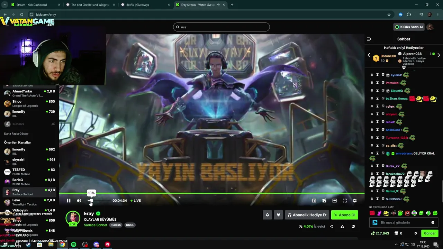Switch to Stream - Kick Dashboard tab
This screenshot has height=249, width=443.
click(x=36, y=5)
